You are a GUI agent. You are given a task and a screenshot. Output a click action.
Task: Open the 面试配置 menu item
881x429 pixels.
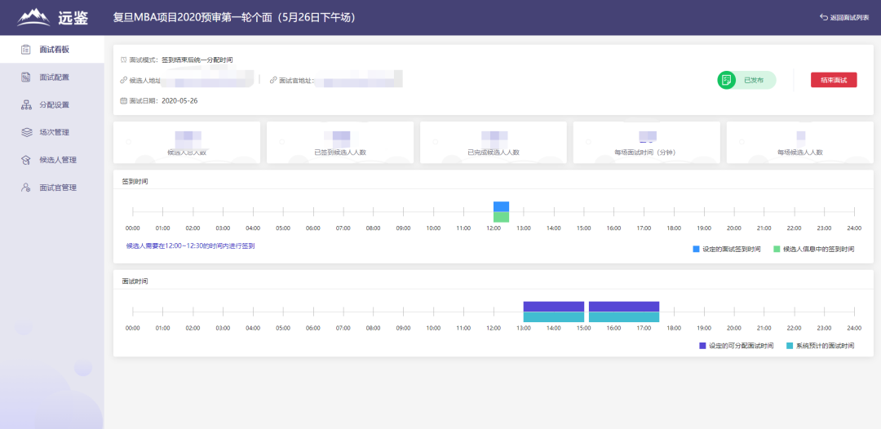(51, 77)
